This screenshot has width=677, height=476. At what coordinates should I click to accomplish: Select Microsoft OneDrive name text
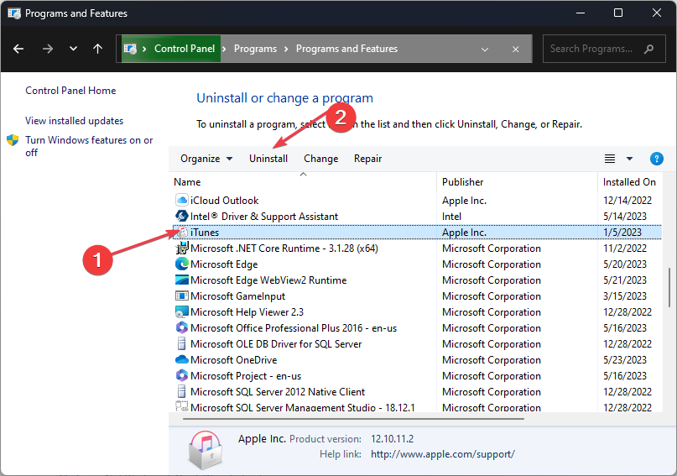[233, 360]
